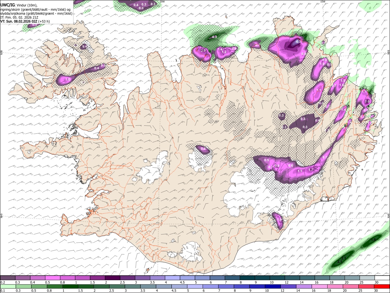Pick the light grey swatch after 25, upper scale
390x293 pixels.
[x=367, y=278]
